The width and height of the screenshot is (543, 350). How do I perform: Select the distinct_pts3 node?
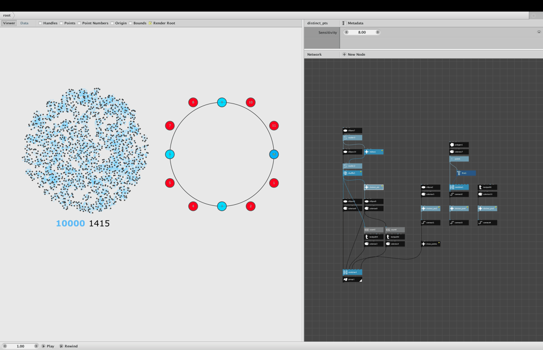click(431, 209)
